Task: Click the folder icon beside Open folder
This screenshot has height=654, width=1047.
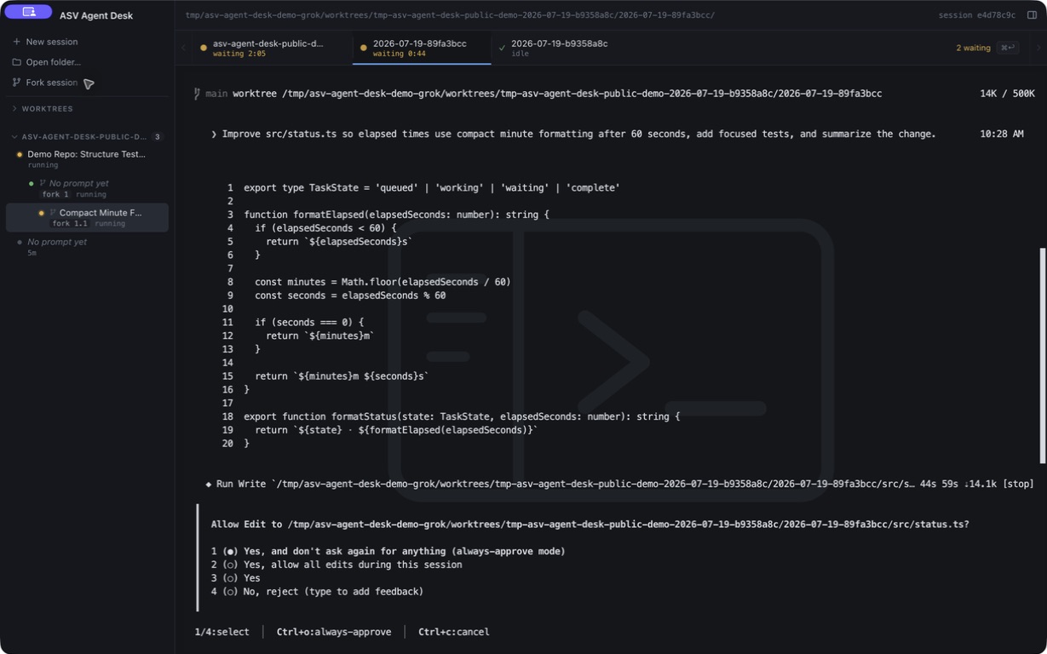Action: (16, 62)
